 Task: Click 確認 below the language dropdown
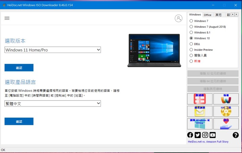pos(19,122)
